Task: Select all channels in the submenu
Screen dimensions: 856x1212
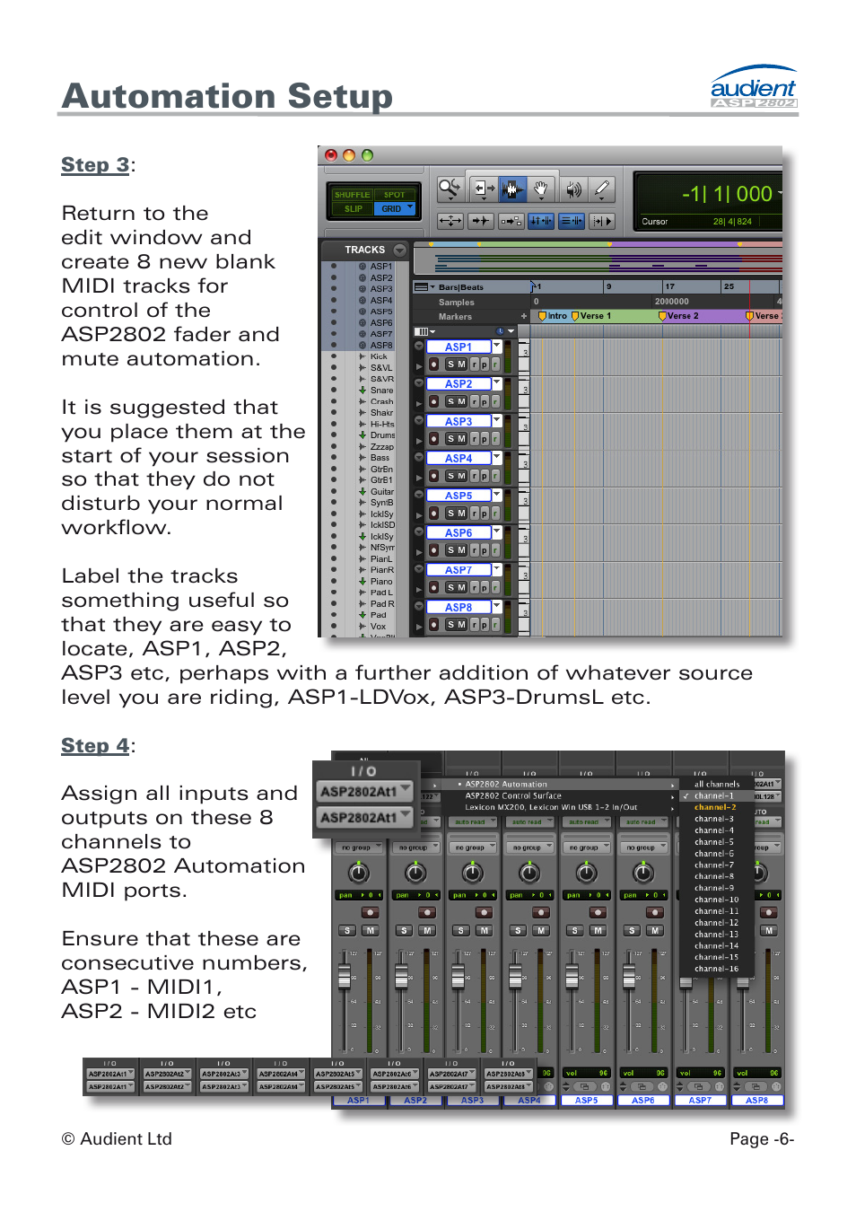Action: pyautogui.click(x=716, y=784)
